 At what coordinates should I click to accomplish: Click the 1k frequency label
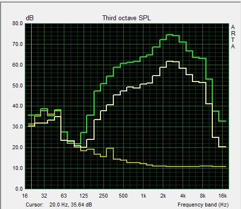[144, 196]
